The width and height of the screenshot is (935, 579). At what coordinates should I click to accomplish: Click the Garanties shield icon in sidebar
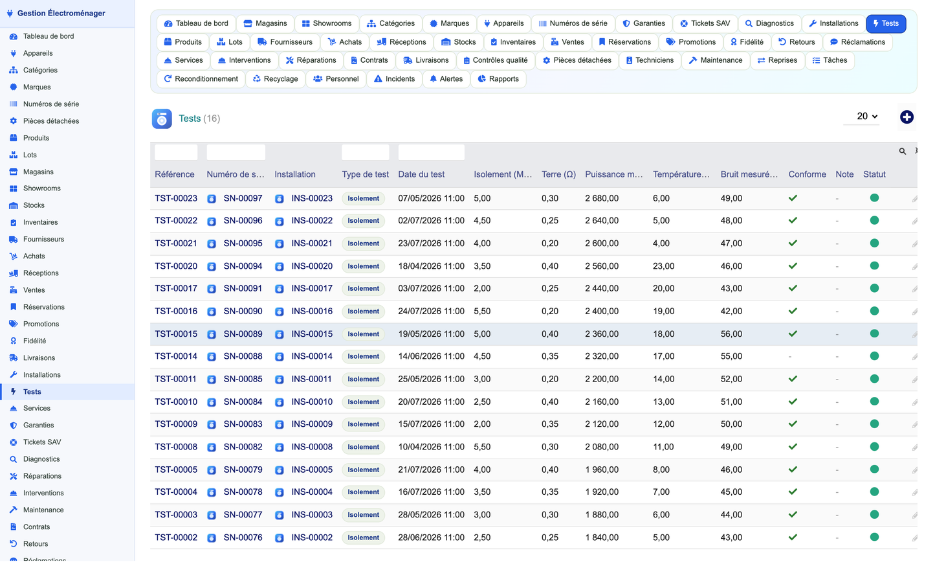pos(13,426)
